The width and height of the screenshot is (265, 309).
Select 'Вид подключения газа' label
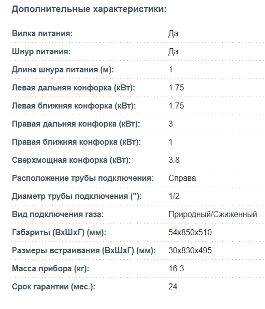pos(57,215)
